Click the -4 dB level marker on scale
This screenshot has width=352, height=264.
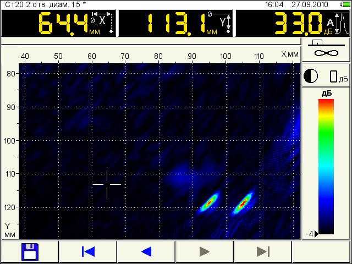(x=312, y=234)
